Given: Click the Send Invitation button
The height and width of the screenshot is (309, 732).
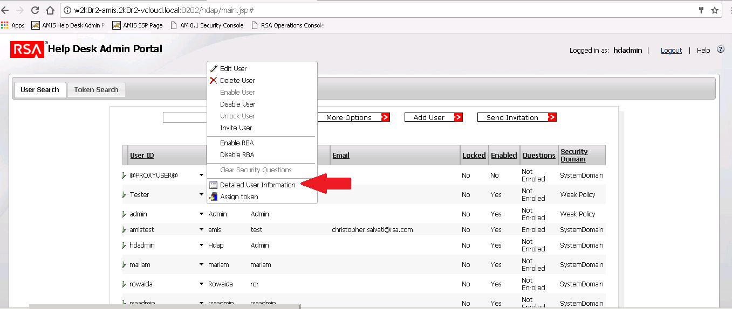Looking at the screenshot, I should [x=517, y=117].
